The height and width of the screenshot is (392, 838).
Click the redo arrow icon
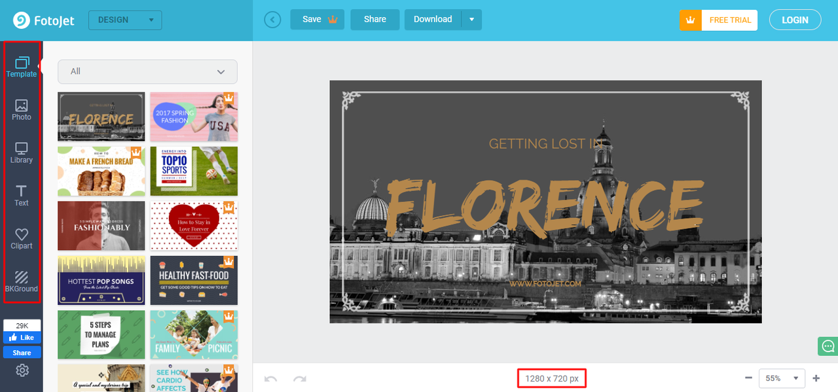tap(300, 378)
